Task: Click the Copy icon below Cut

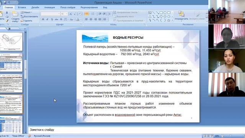Action: tap(7, 16)
